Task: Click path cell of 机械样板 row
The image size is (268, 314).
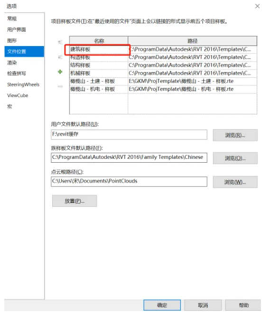Action: 193,74
